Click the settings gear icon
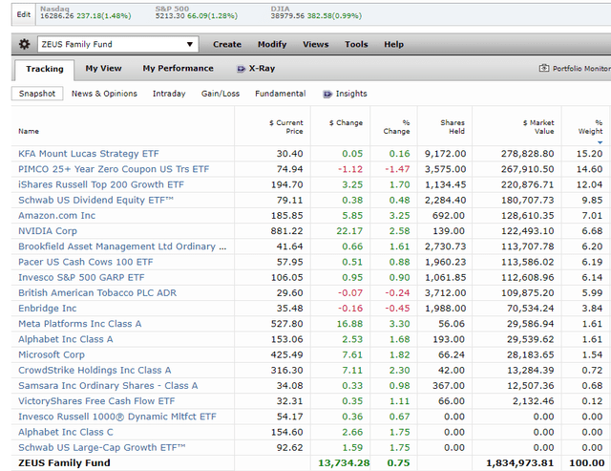Viewport: 611px width, 471px height. [24, 44]
